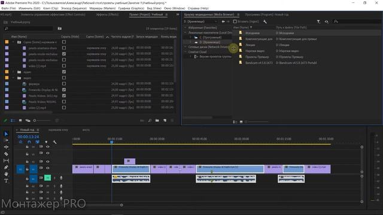Uncheck Hide for Fireworks Display clip

tap(64, 90)
